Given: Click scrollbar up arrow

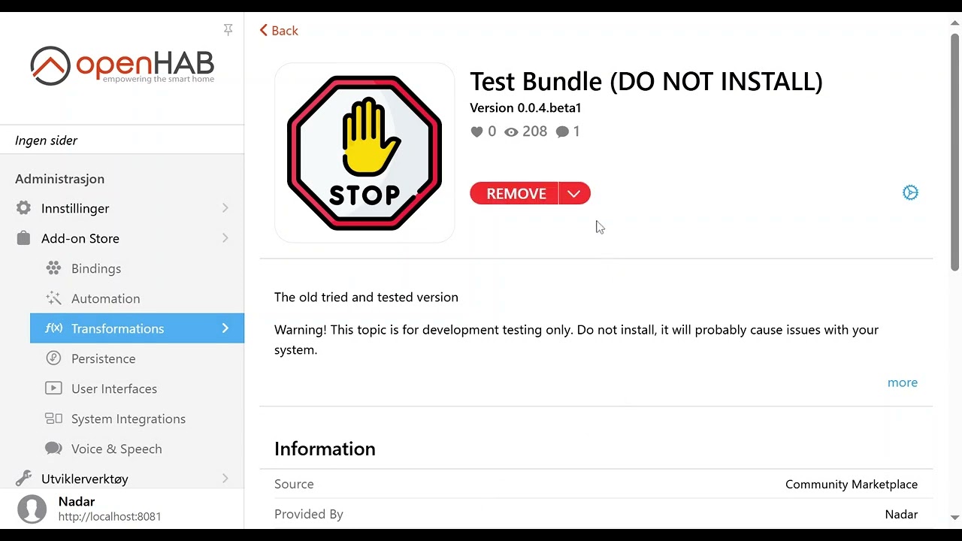Looking at the screenshot, I should click(955, 23).
